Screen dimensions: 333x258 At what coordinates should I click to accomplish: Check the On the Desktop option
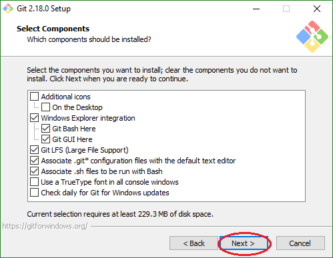click(x=45, y=107)
